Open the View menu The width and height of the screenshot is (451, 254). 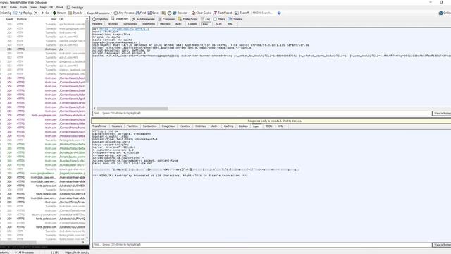pyautogui.click(x=34, y=7)
